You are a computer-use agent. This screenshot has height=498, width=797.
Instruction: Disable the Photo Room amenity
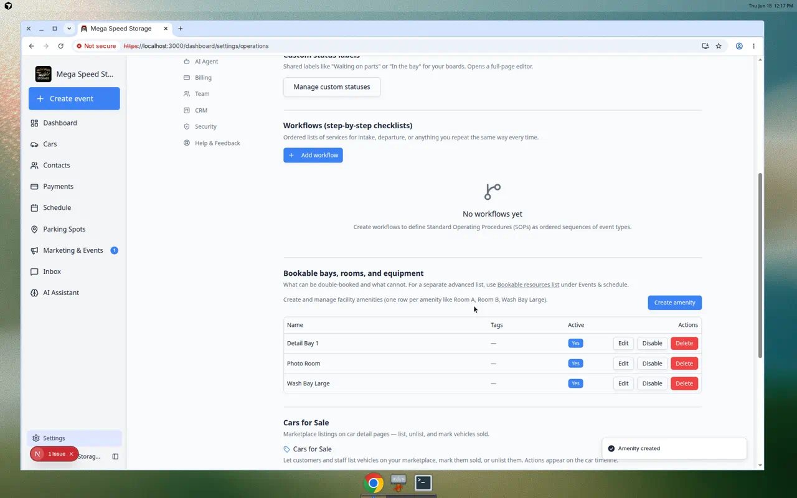tap(652, 364)
